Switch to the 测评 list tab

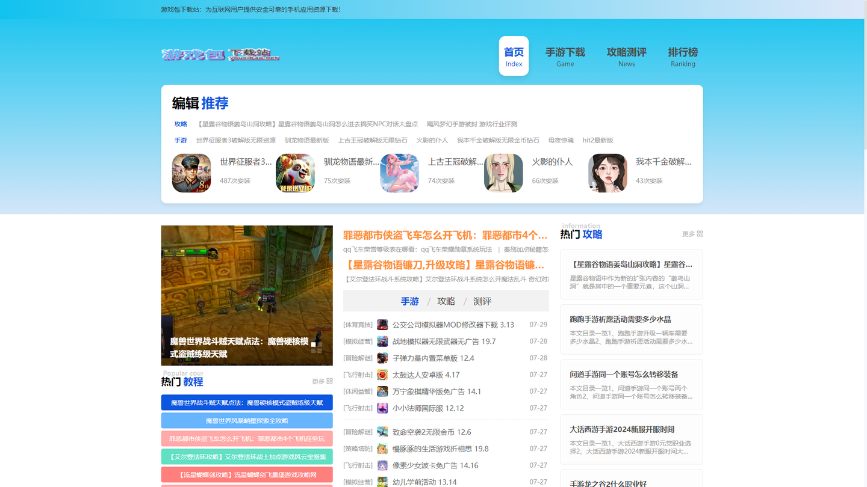coord(482,301)
